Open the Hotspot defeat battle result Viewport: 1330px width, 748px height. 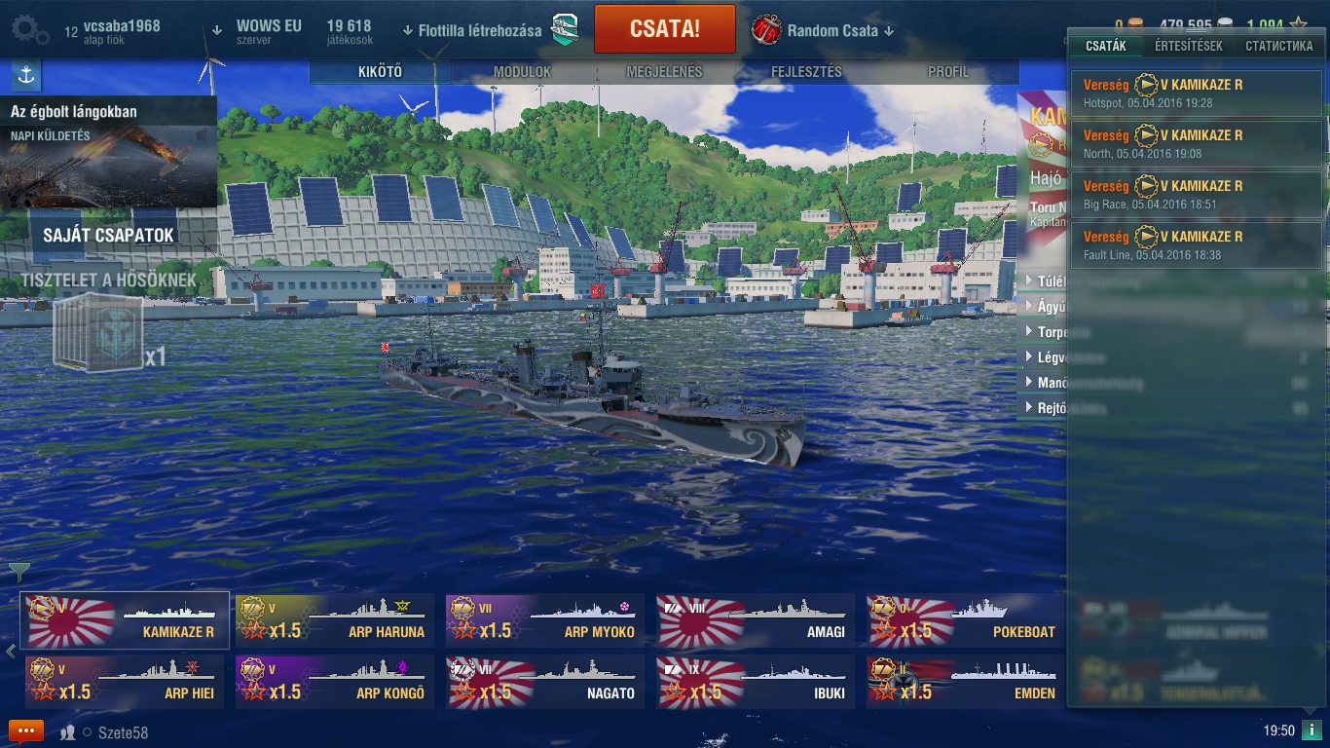point(1196,93)
